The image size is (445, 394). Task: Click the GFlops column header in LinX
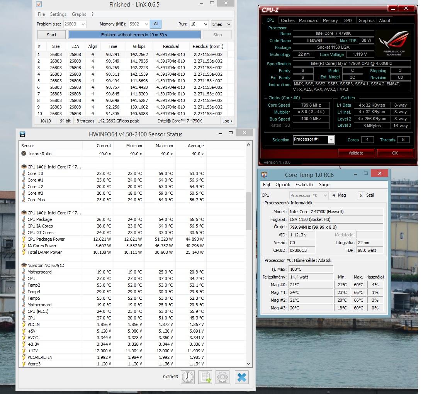coord(139,46)
